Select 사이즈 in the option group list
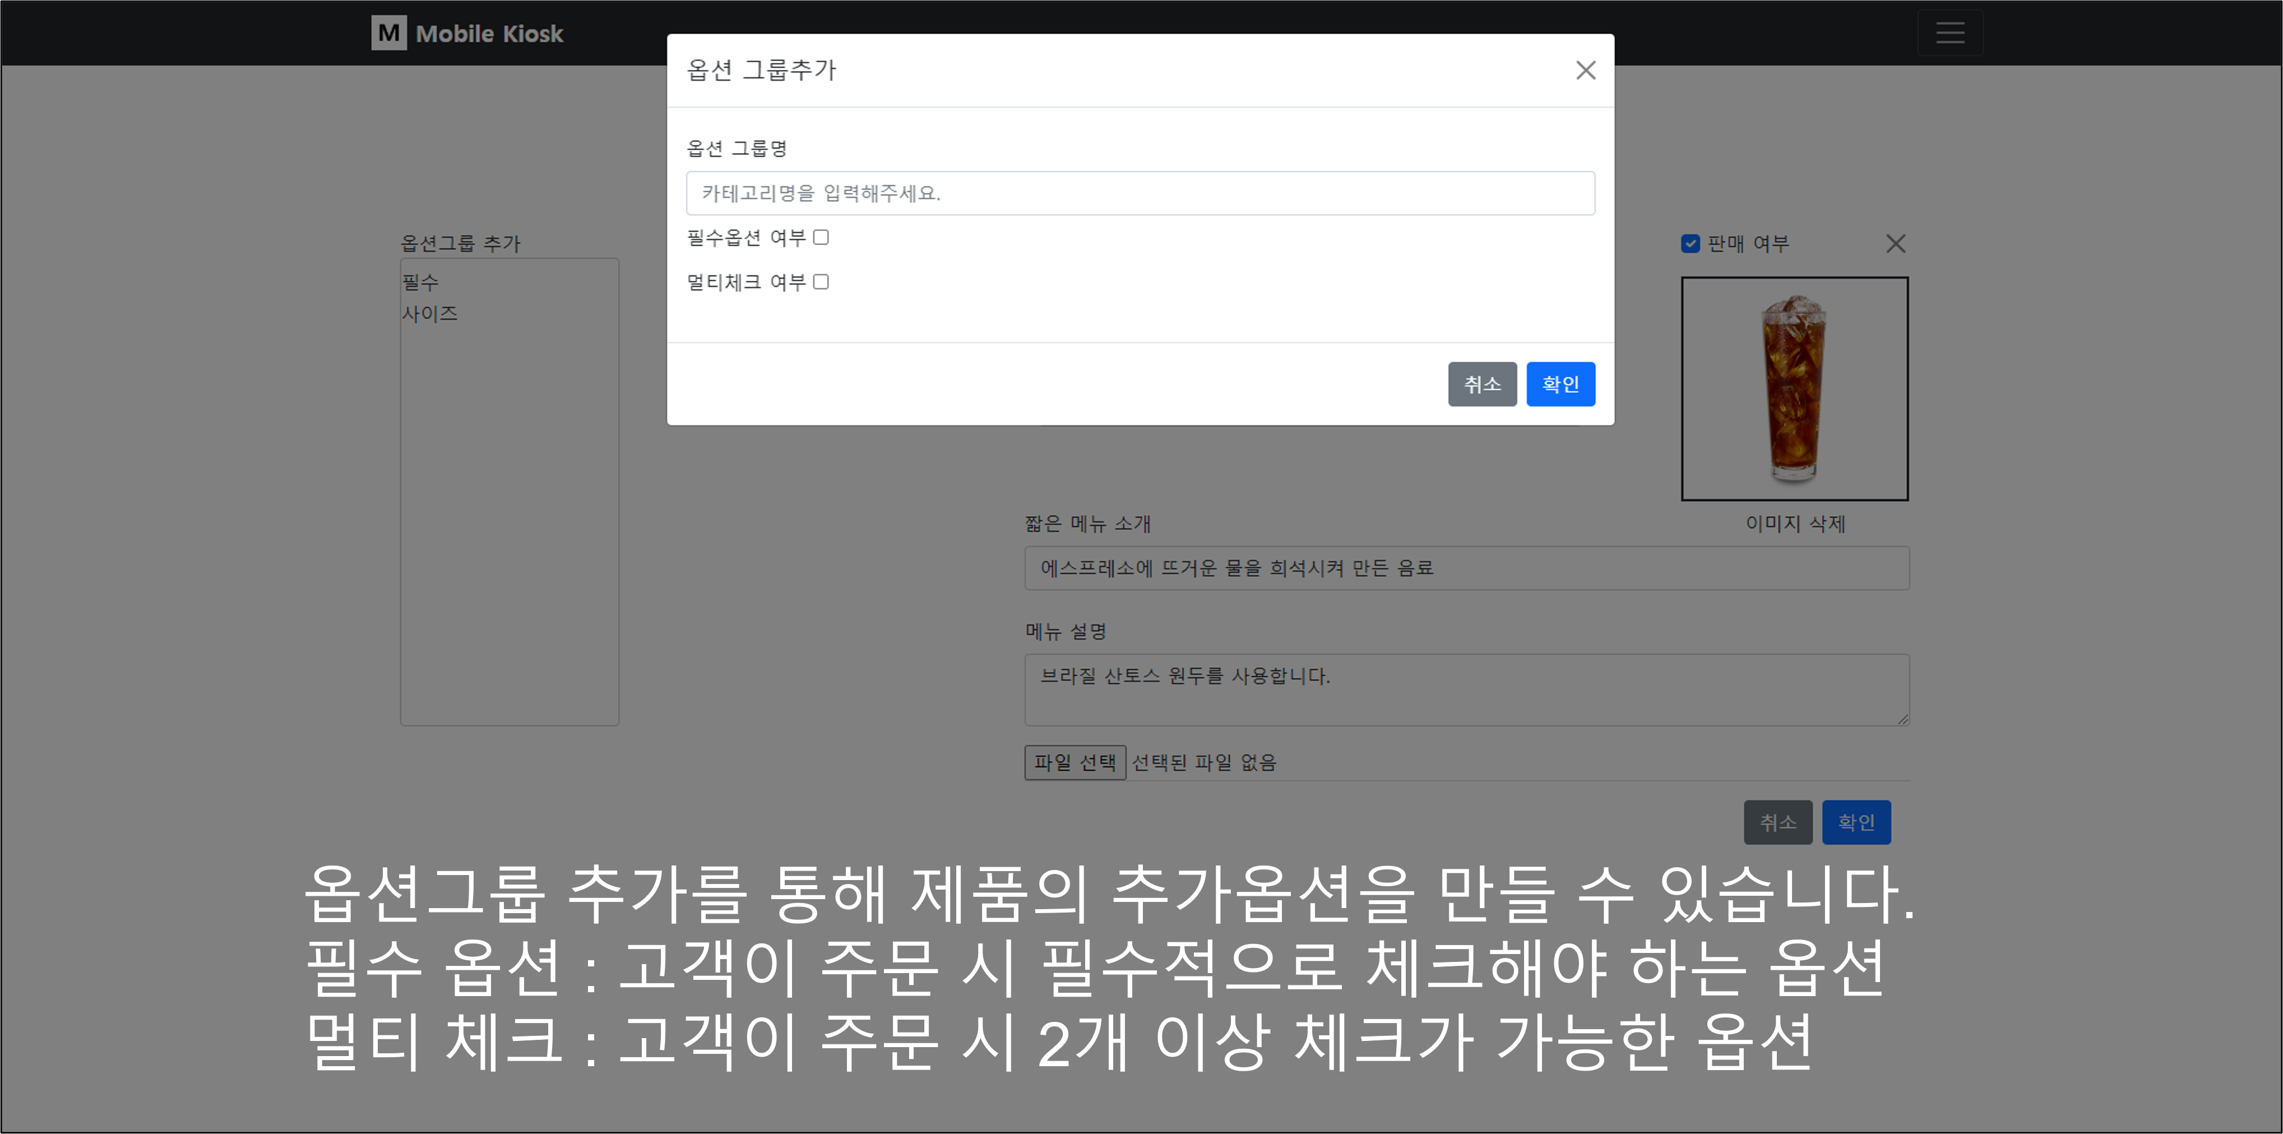The image size is (2283, 1134). (430, 314)
